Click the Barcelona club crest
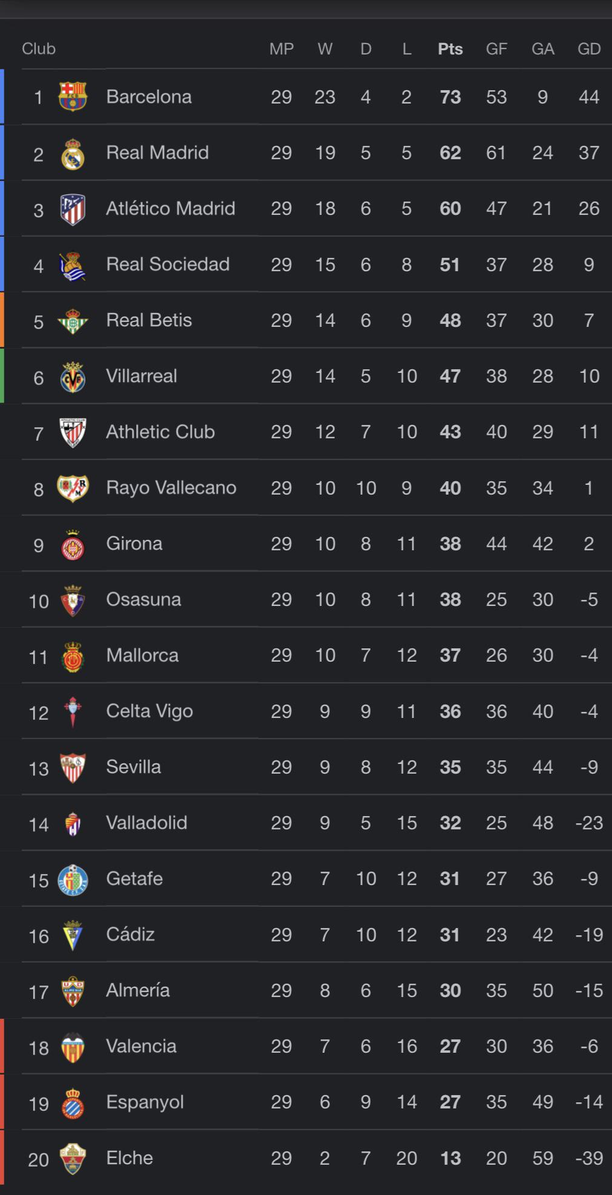 [x=73, y=97]
